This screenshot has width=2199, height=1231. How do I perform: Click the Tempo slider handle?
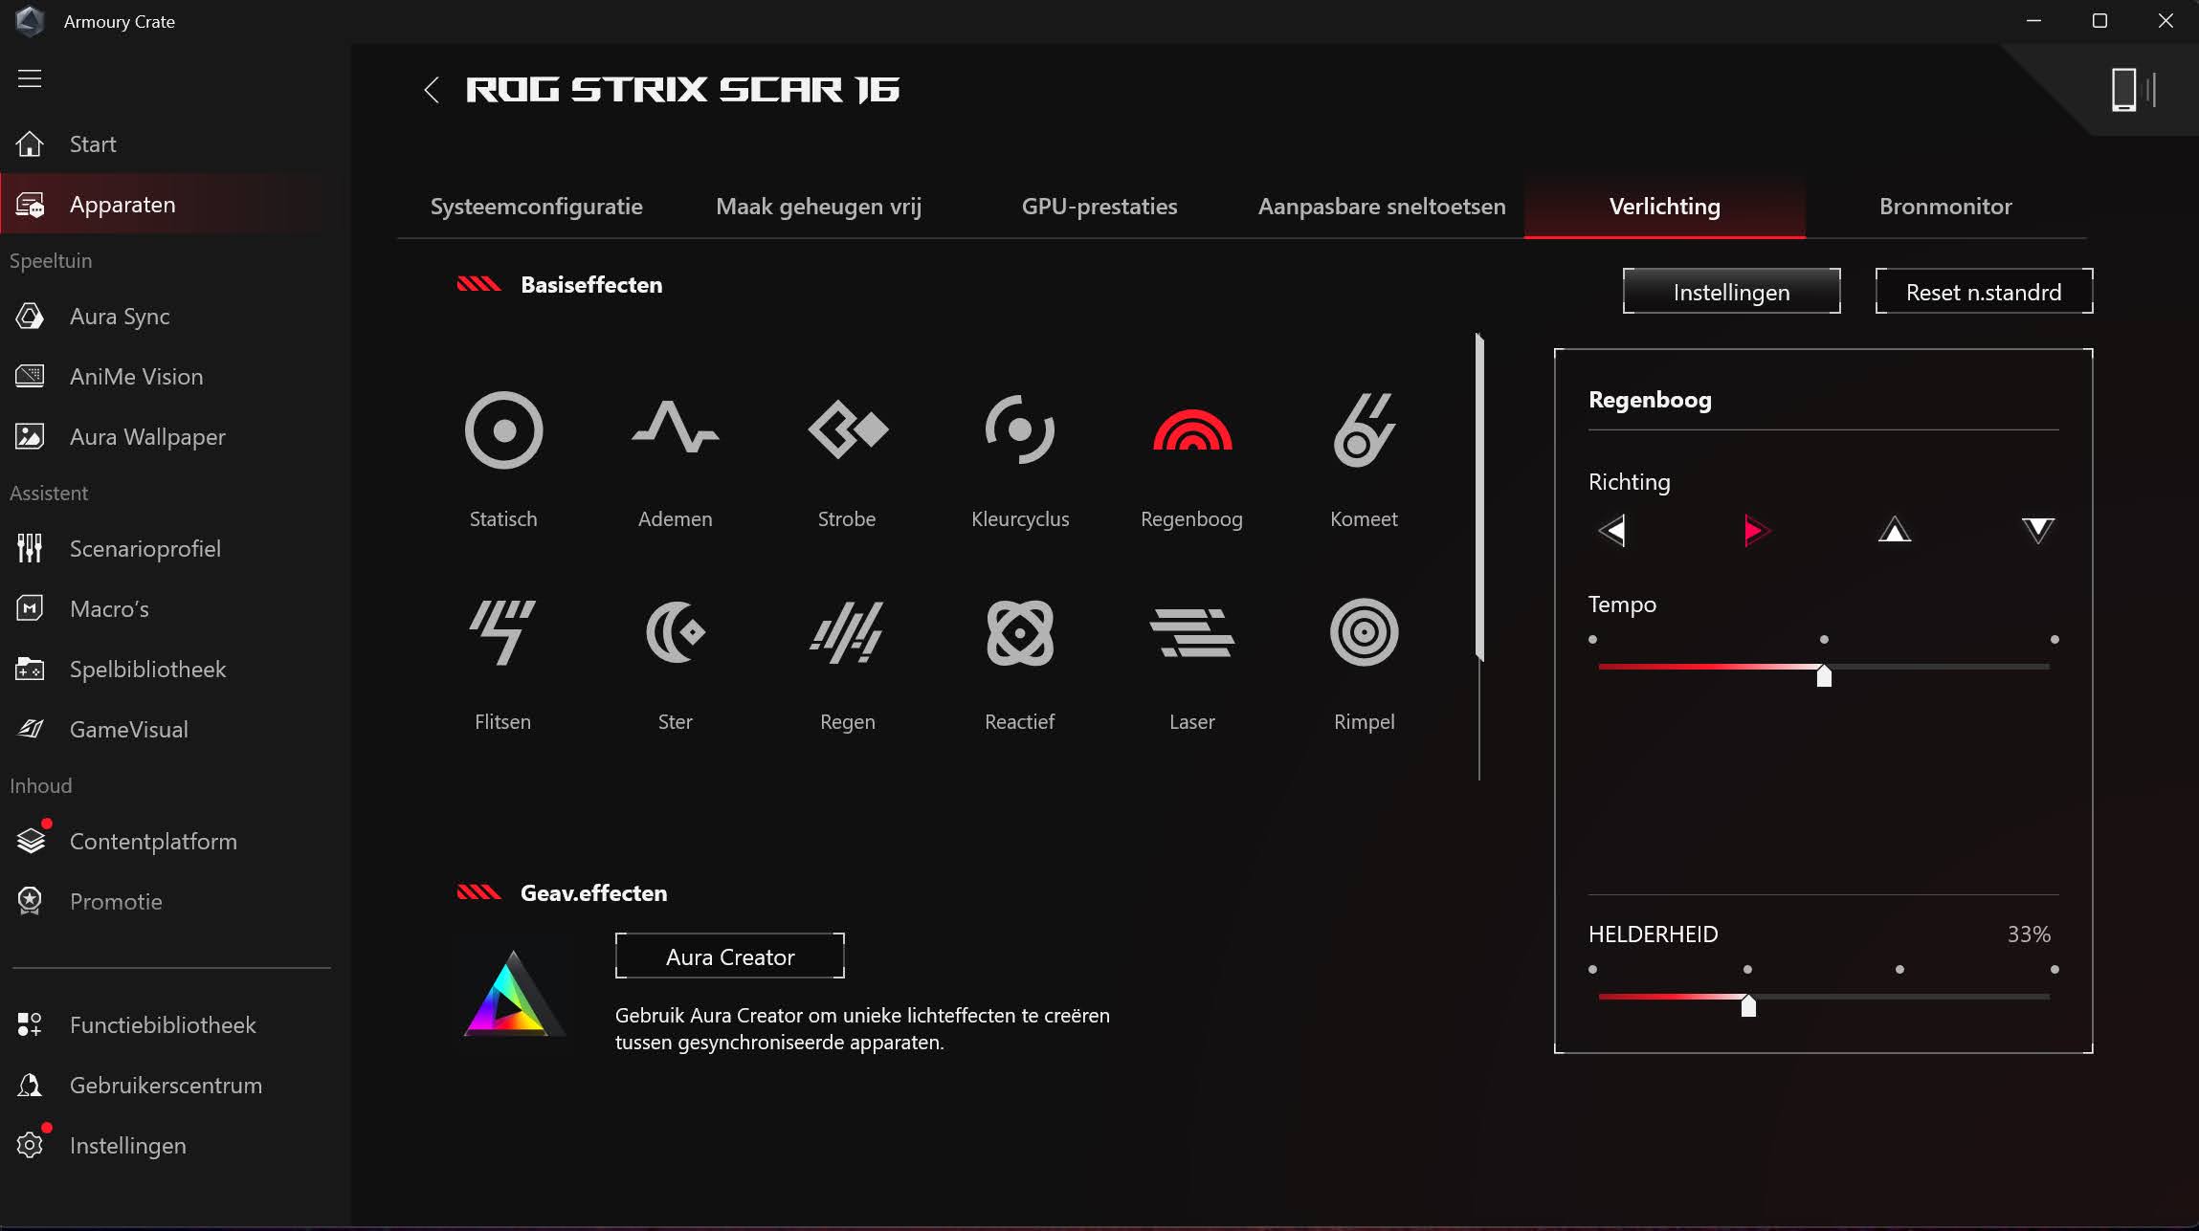(1824, 675)
